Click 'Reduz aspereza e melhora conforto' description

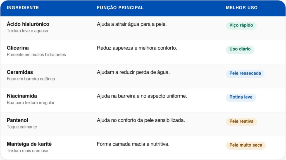pos(137,48)
